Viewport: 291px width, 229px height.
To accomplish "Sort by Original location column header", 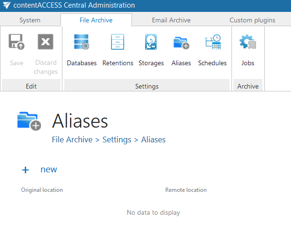I will pyautogui.click(x=42, y=190).
